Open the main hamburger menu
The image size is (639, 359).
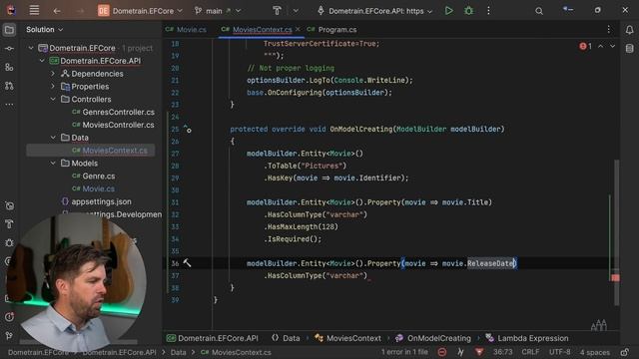click(x=34, y=10)
